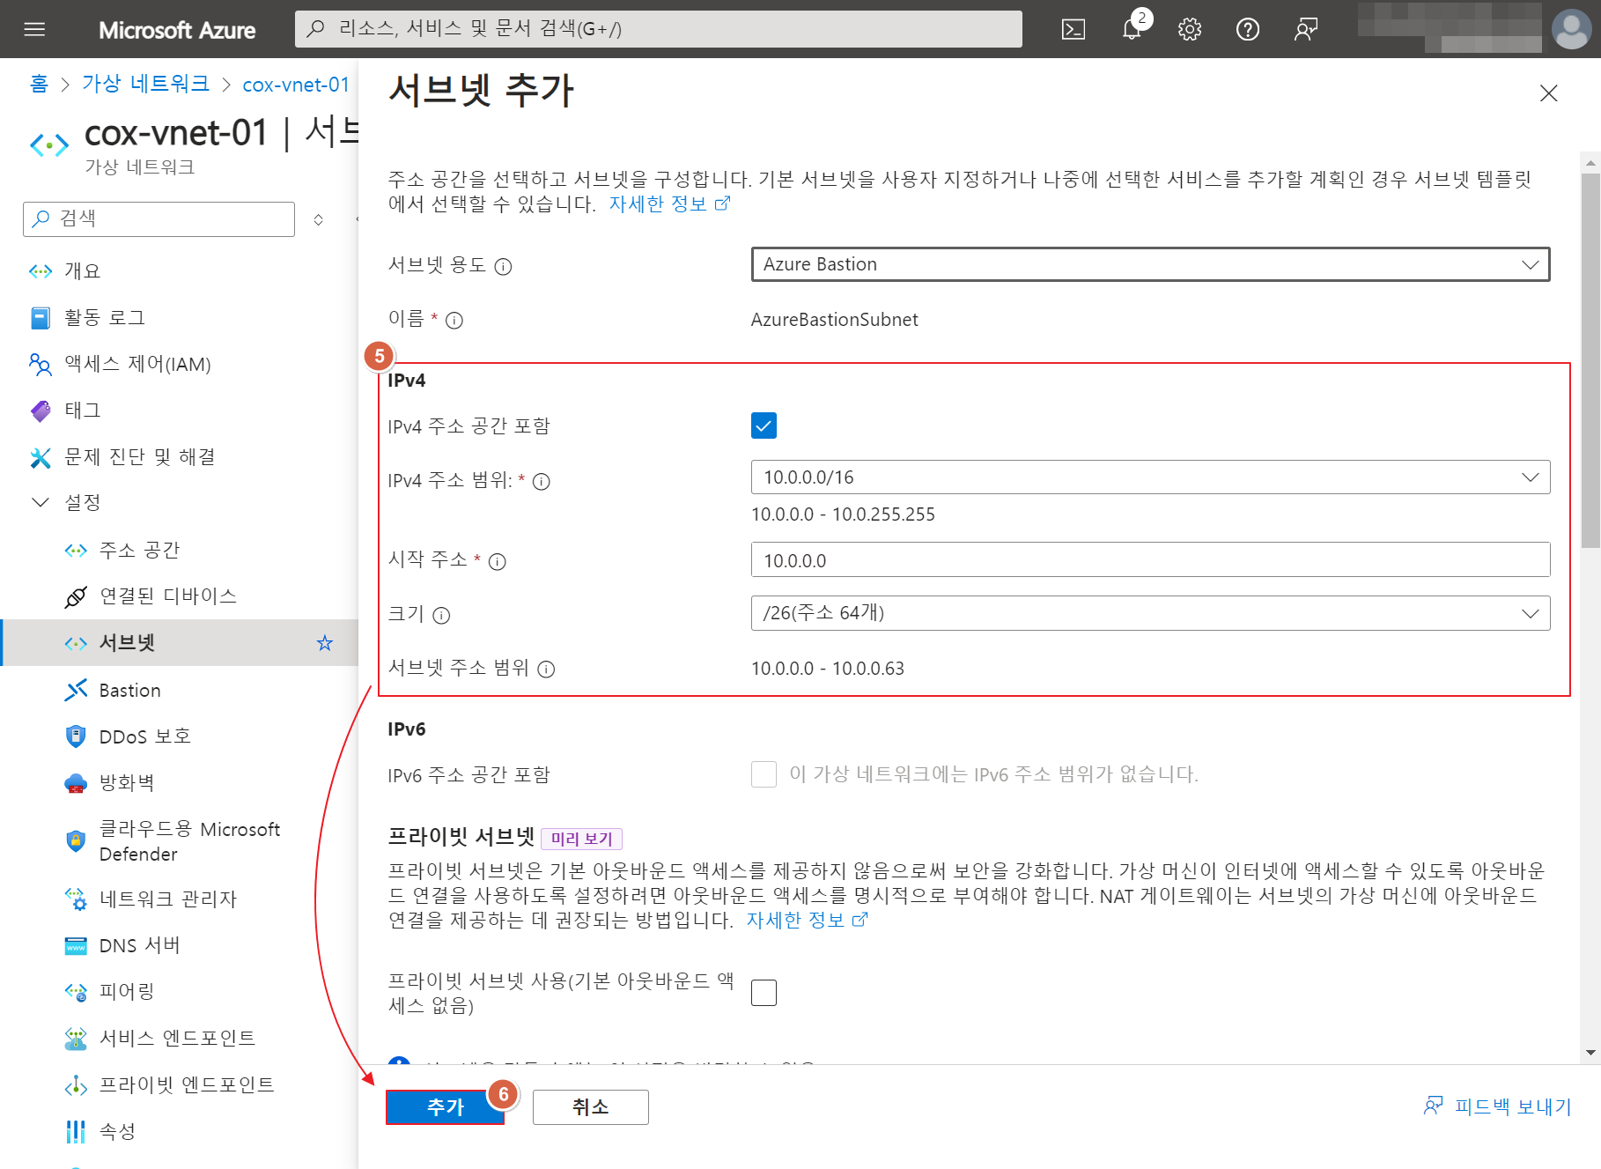Viewport: 1601px width, 1169px height.
Task: Click the scrollbar down arrow in panel
Action: click(1590, 1053)
